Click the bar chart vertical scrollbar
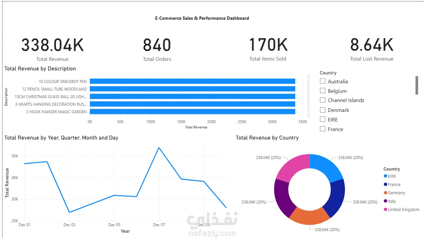This screenshot has height=238, width=424. (308, 96)
